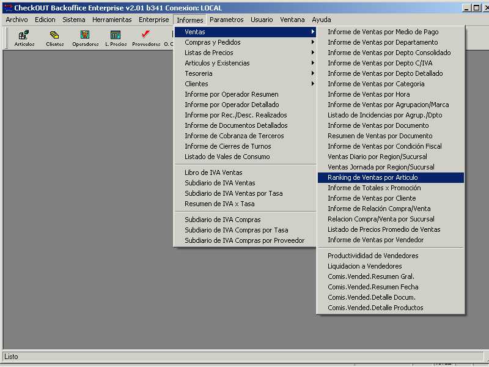489x367 pixels.
Task: Select Informe por Rec./Desc. Realizados
Action: (x=245, y=115)
